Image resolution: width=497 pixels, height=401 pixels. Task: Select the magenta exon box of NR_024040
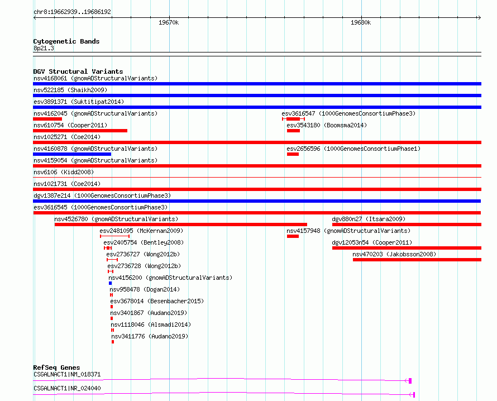(x=414, y=395)
